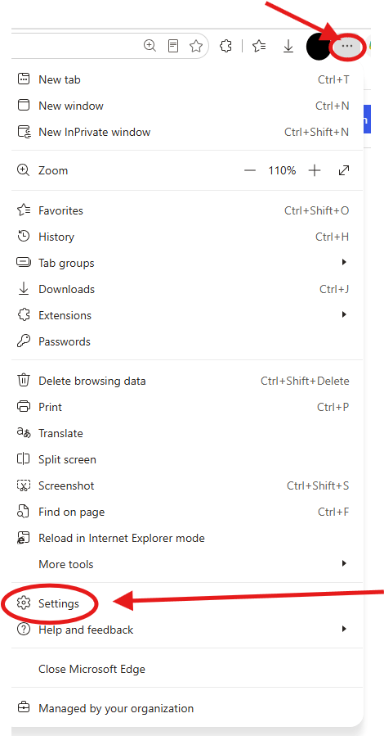The image size is (384, 736).
Task: Increase zoom with the plus button
Action: coord(315,170)
